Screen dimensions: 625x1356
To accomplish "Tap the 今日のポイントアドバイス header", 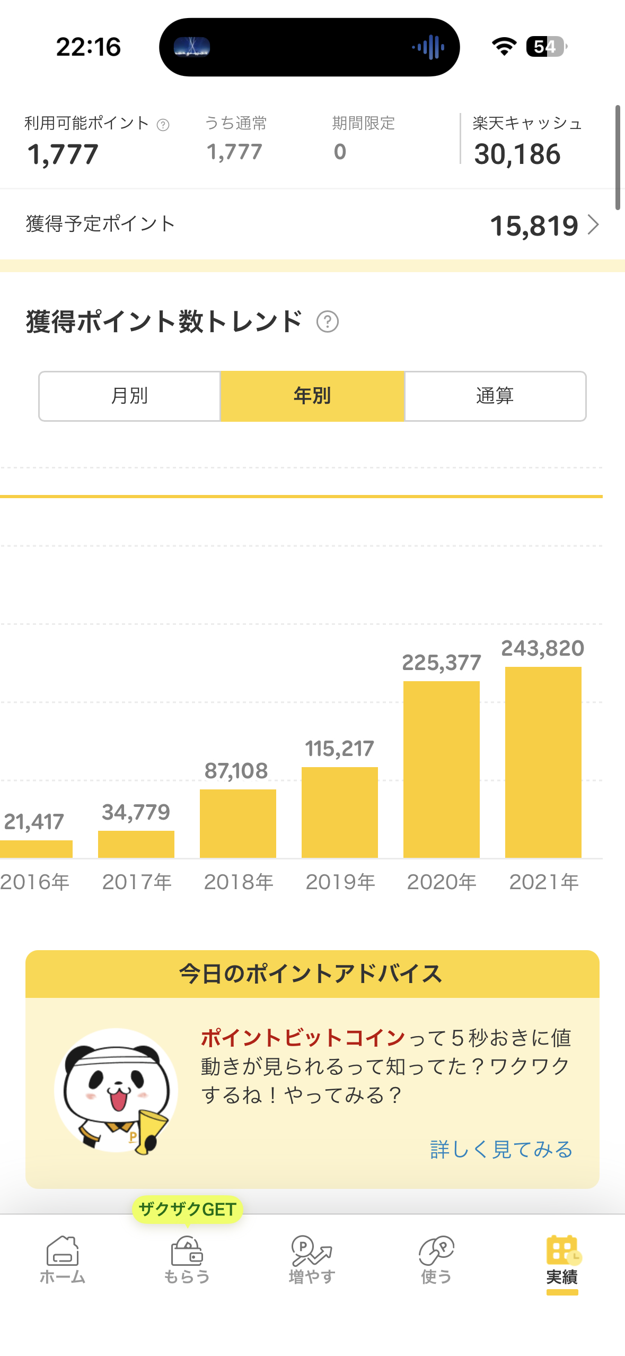I will 312,974.
